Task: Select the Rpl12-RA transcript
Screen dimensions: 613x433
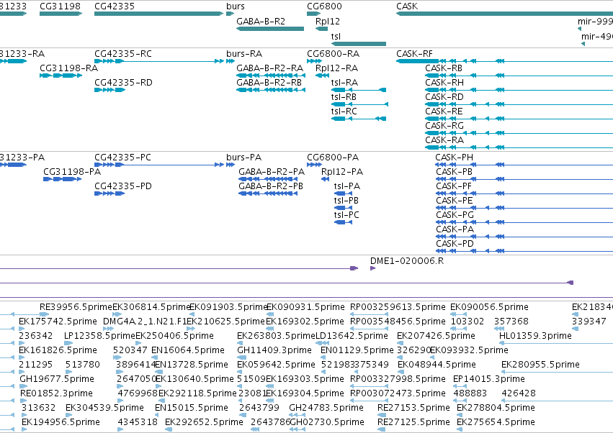Action: (322, 76)
